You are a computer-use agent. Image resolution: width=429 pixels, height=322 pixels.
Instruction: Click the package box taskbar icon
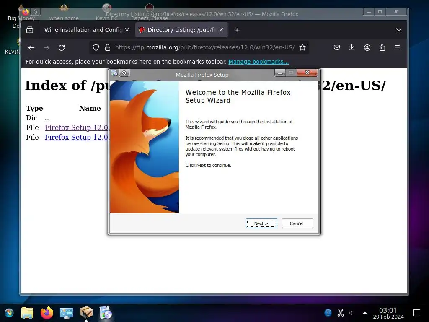pyautogui.click(x=86, y=313)
